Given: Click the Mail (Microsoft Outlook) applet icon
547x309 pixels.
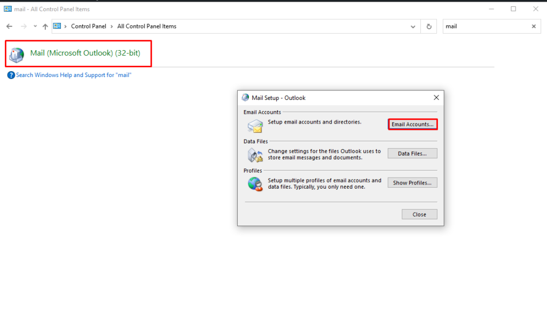Looking at the screenshot, I should pyautogui.click(x=17, y=54).
